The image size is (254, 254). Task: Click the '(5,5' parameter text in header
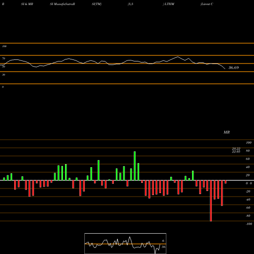click(131, 4)
